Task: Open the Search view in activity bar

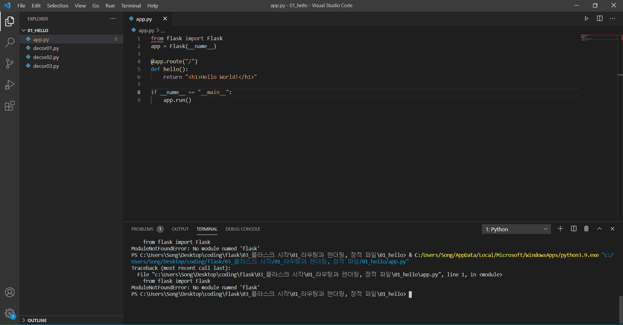Action: coord(10,42)
